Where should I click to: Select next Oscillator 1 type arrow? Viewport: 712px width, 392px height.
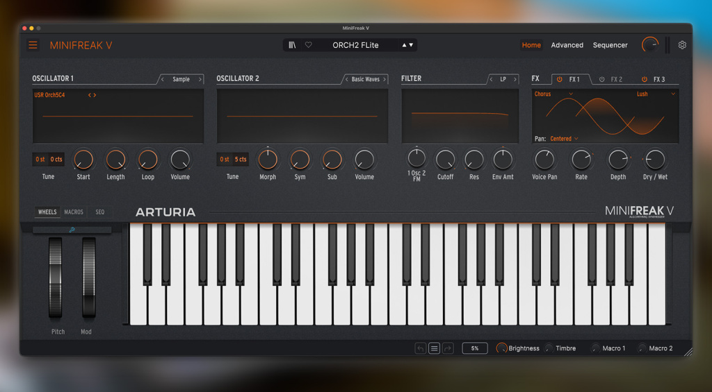coord(200,79)
